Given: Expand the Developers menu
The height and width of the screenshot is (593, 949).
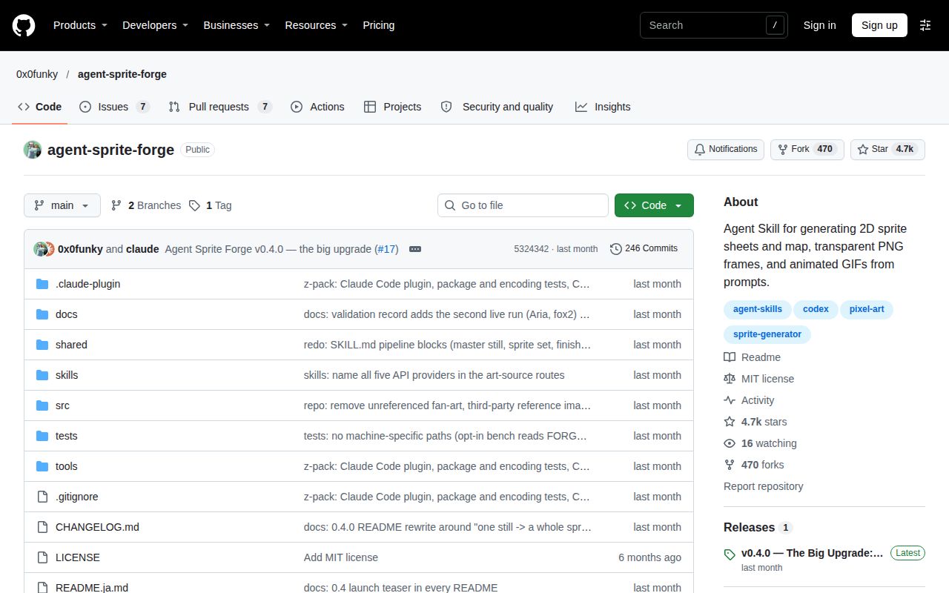Looking at the screenshot, I should click(x=155, y=25).
